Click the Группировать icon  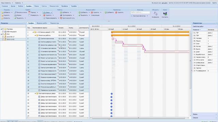pyautogui.click(x=61, y=15)
